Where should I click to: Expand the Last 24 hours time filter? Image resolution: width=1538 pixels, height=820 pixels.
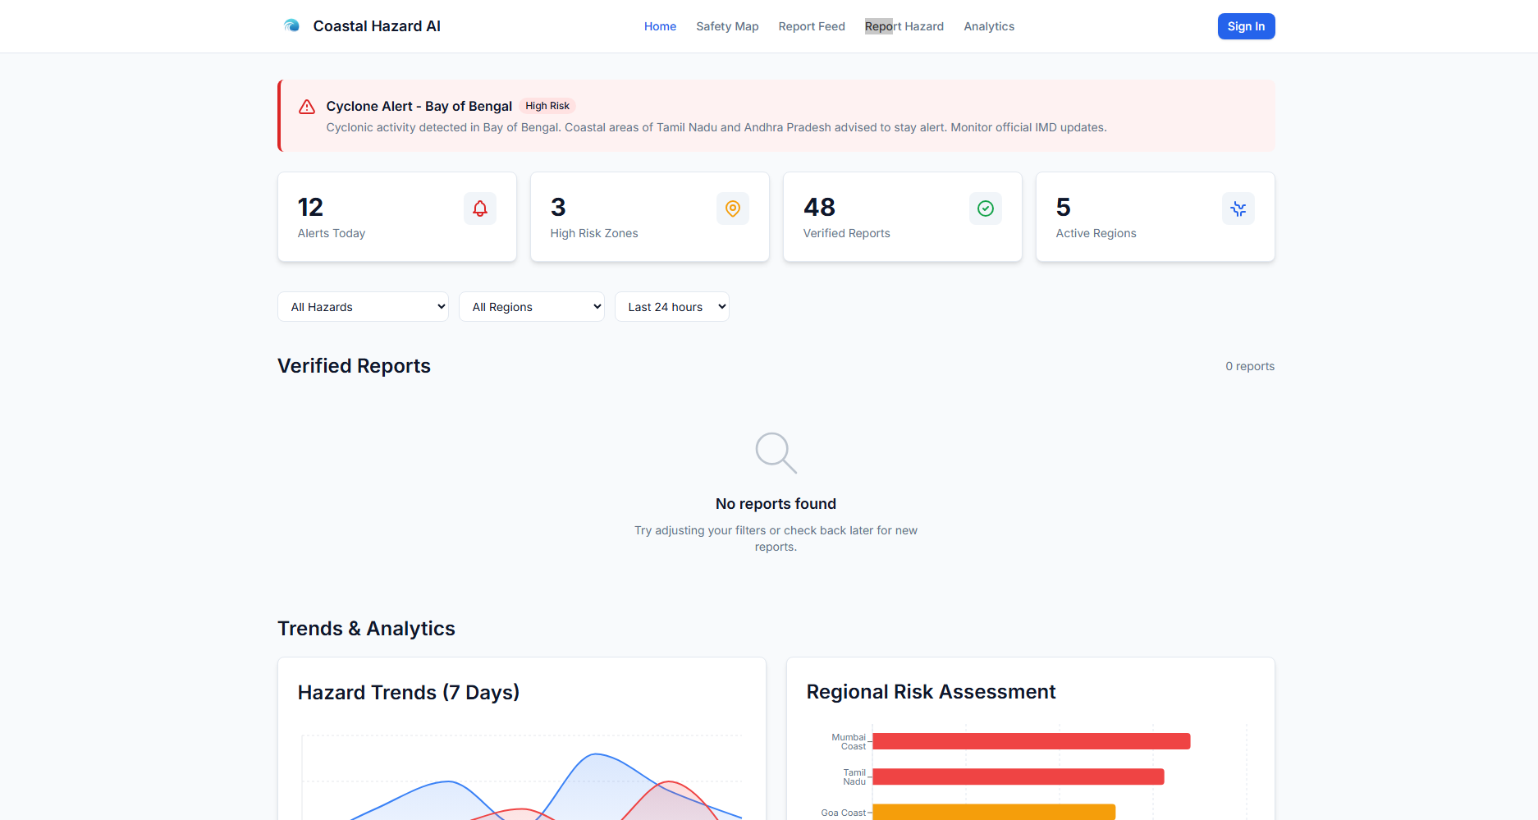coord(671,306)
